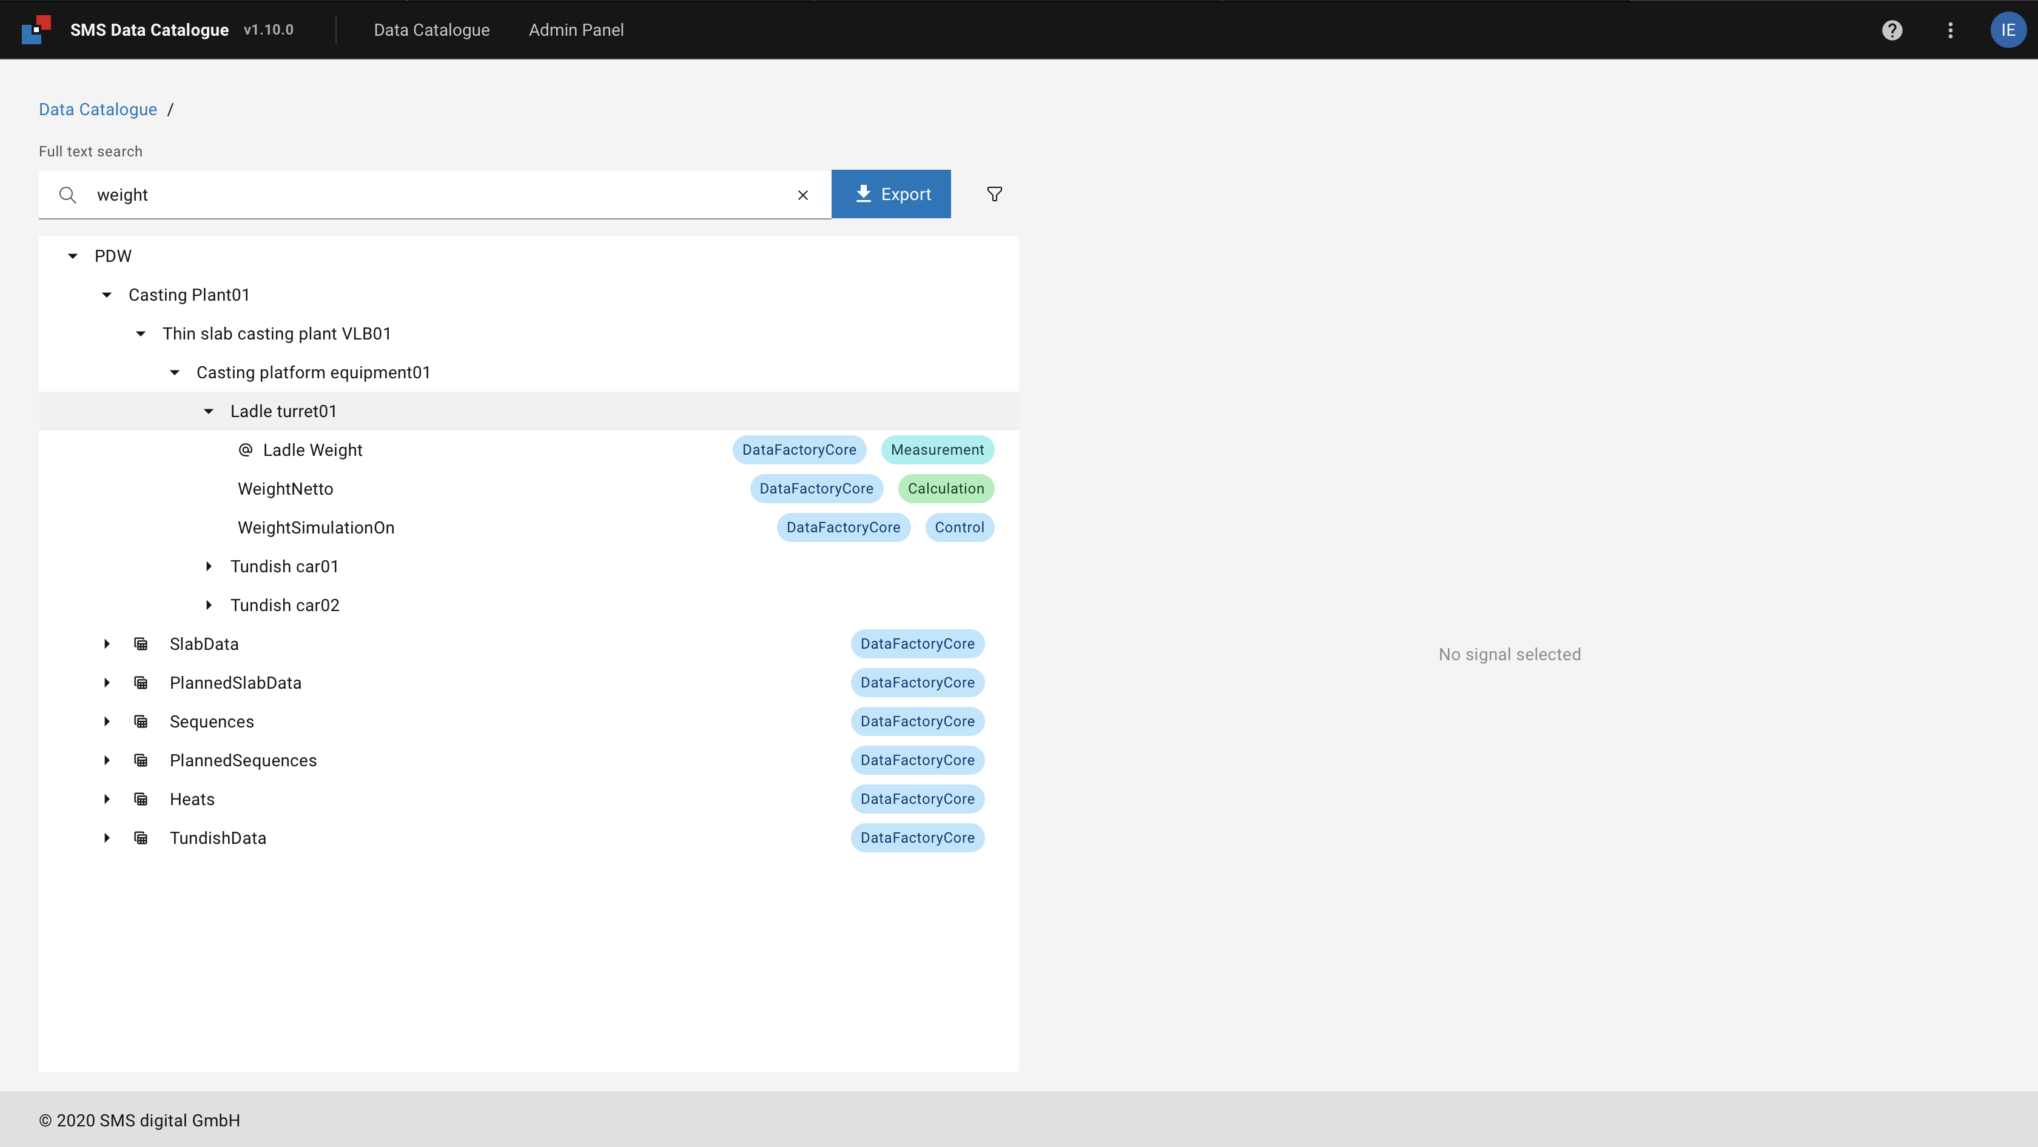Image resolution: width=2038 pixels, height=1147 pixels.
Task: Click the table icon beside Heats
Action: 141,799
